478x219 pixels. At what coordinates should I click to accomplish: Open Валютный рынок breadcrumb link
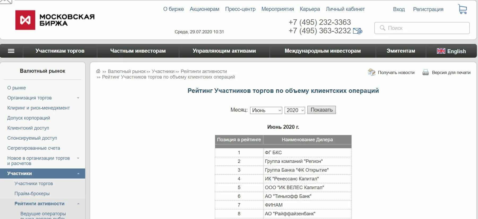click(127, 71)
